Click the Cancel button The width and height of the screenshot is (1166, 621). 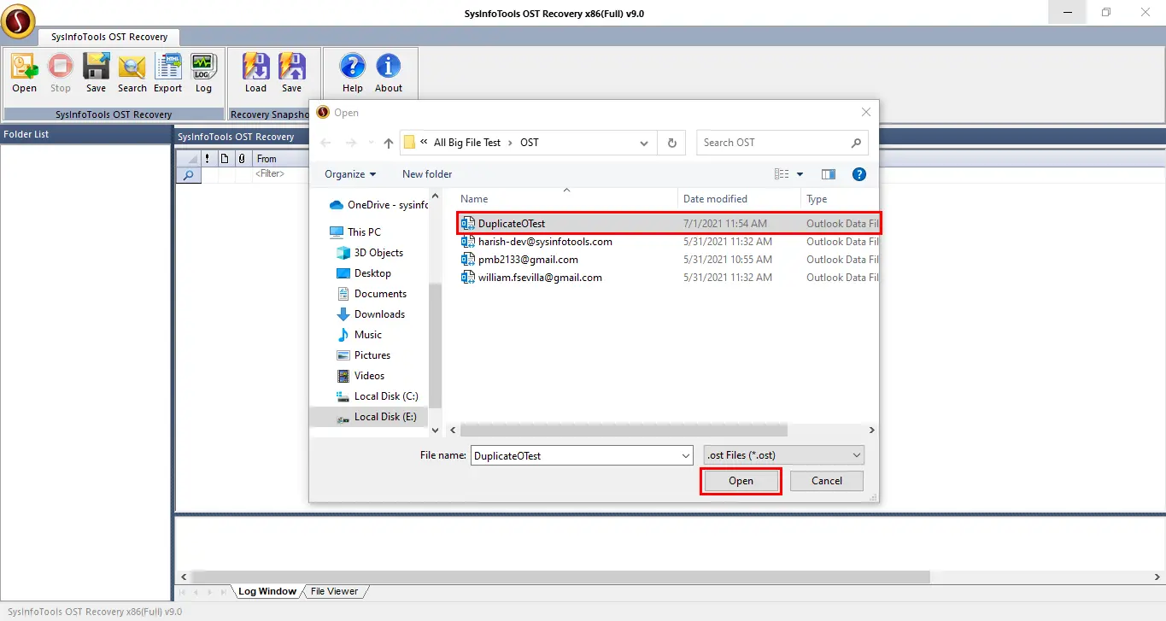(x=827, y=481)
